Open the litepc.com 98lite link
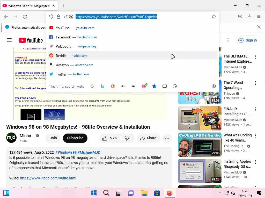This screenshot has width=265, height=198. coord(48,178)
